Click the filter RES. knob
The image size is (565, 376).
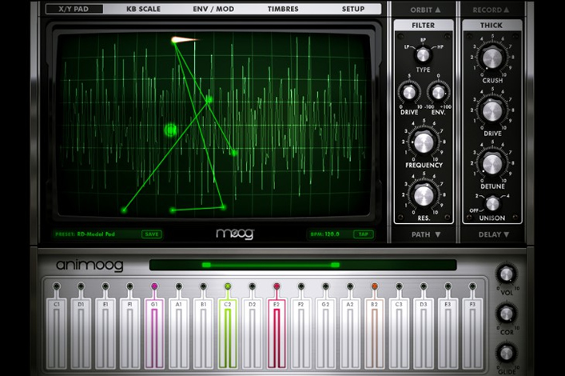424,195
